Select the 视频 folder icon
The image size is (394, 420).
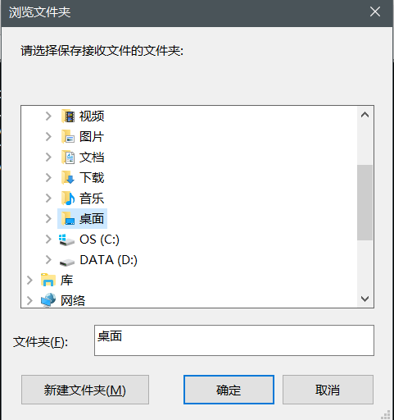point(68,116)
